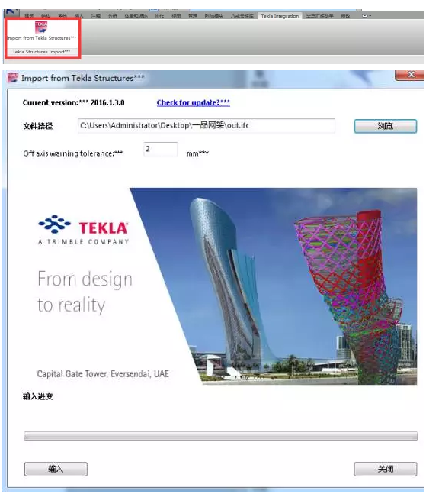Image resolution: width=426 pixels, height=494 pixels.
Task: Close the Import from Tekla Structures dialog
Action: click(x=410, y=75)
